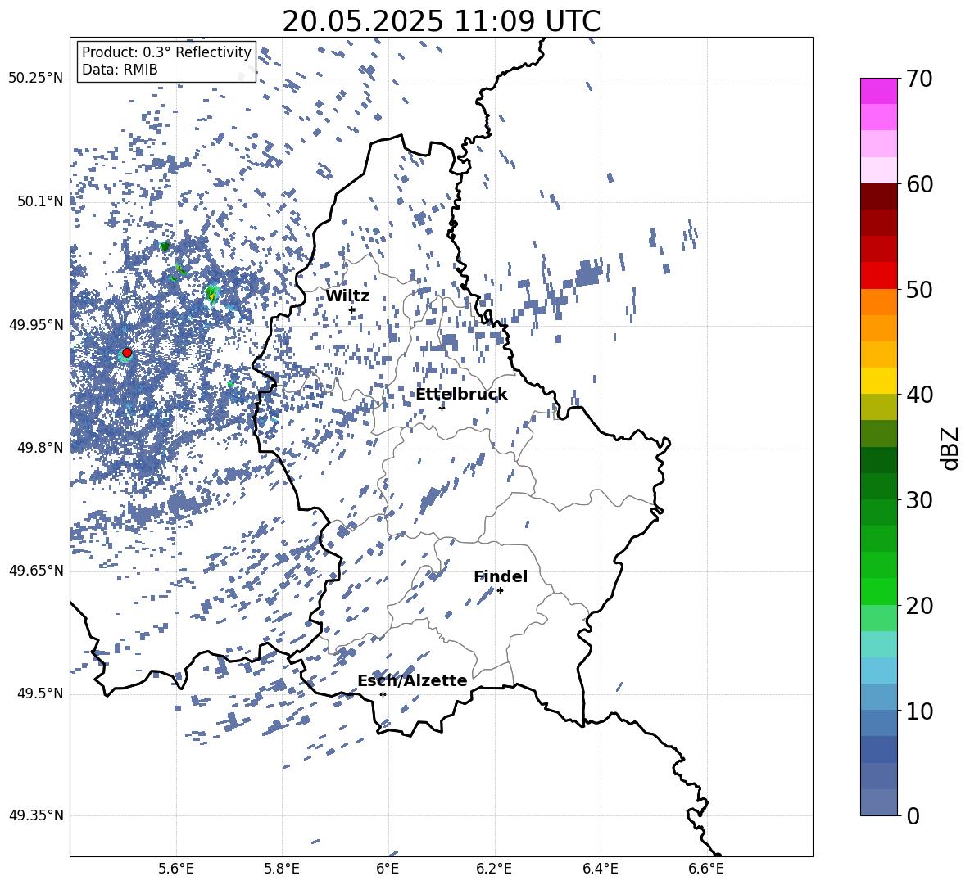The width and height of the screenshot is (970, 885).
Task: Click the yellow-green echo cell northeast of radar
Action: click(x=212, y=294)
